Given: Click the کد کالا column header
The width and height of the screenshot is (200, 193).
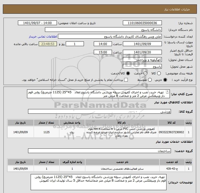Looking at the screenshot, I should coord(171,123).
